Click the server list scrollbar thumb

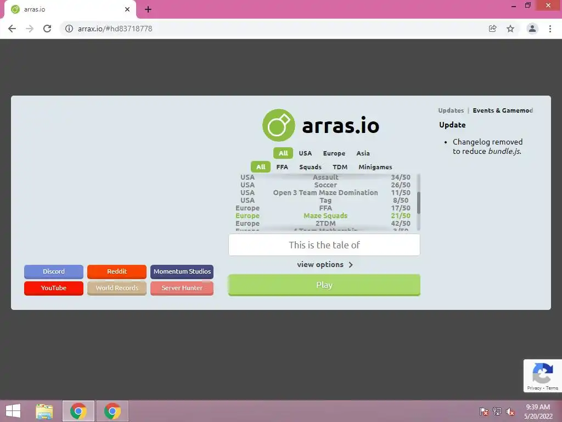[418, 203]
